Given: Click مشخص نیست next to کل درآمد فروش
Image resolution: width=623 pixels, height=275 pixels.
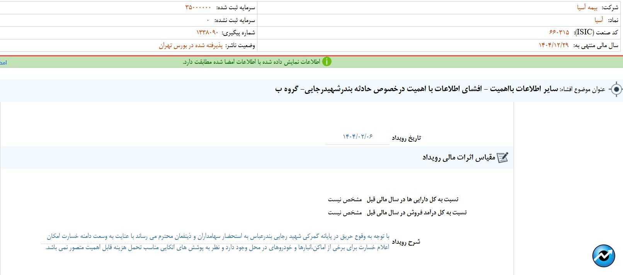Looking at the screenshot, I should [345, 212].
